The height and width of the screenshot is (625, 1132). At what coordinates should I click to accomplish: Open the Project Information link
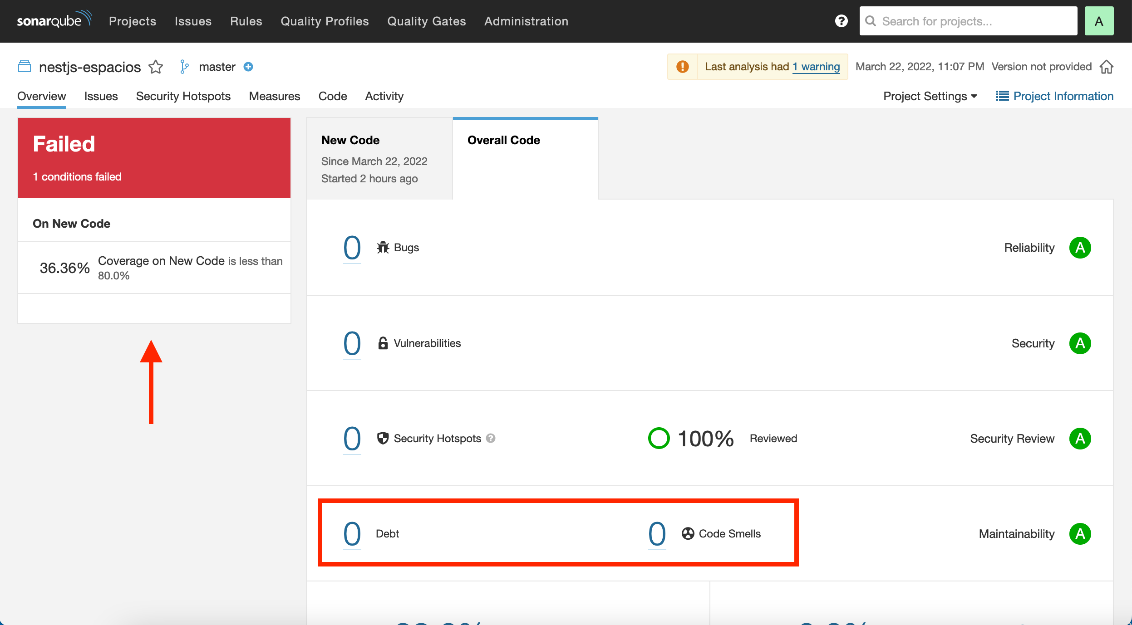(1063, 96)
